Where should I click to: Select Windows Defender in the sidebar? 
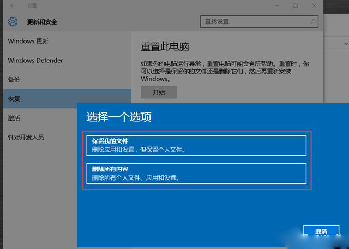(x=35, y=61)
